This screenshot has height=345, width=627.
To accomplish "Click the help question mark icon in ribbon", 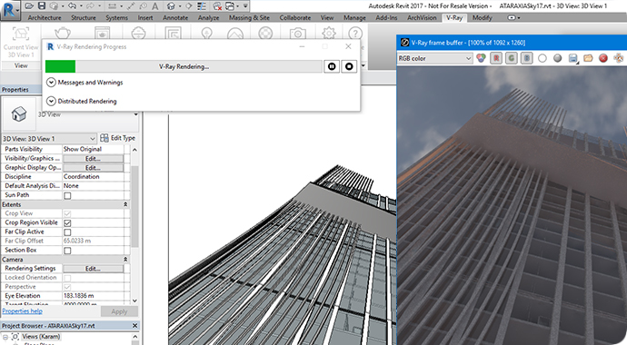I will click(x=355, y=33).
